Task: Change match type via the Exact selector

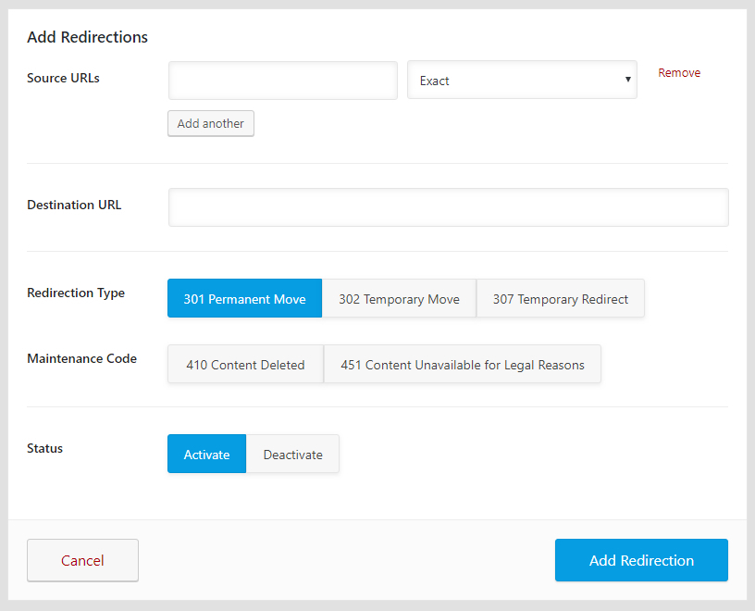Action: point(522,80)
